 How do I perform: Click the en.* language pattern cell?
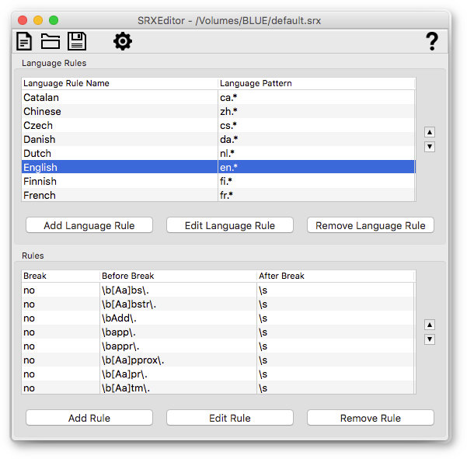click(x=316, y=167)
